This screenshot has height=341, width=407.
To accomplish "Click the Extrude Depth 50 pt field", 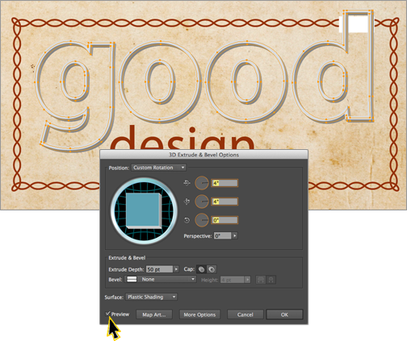I will pyautogui.click(x=159, y=269).
